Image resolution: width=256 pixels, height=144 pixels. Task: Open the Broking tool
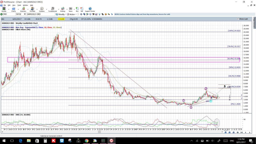tap(63, 9)
